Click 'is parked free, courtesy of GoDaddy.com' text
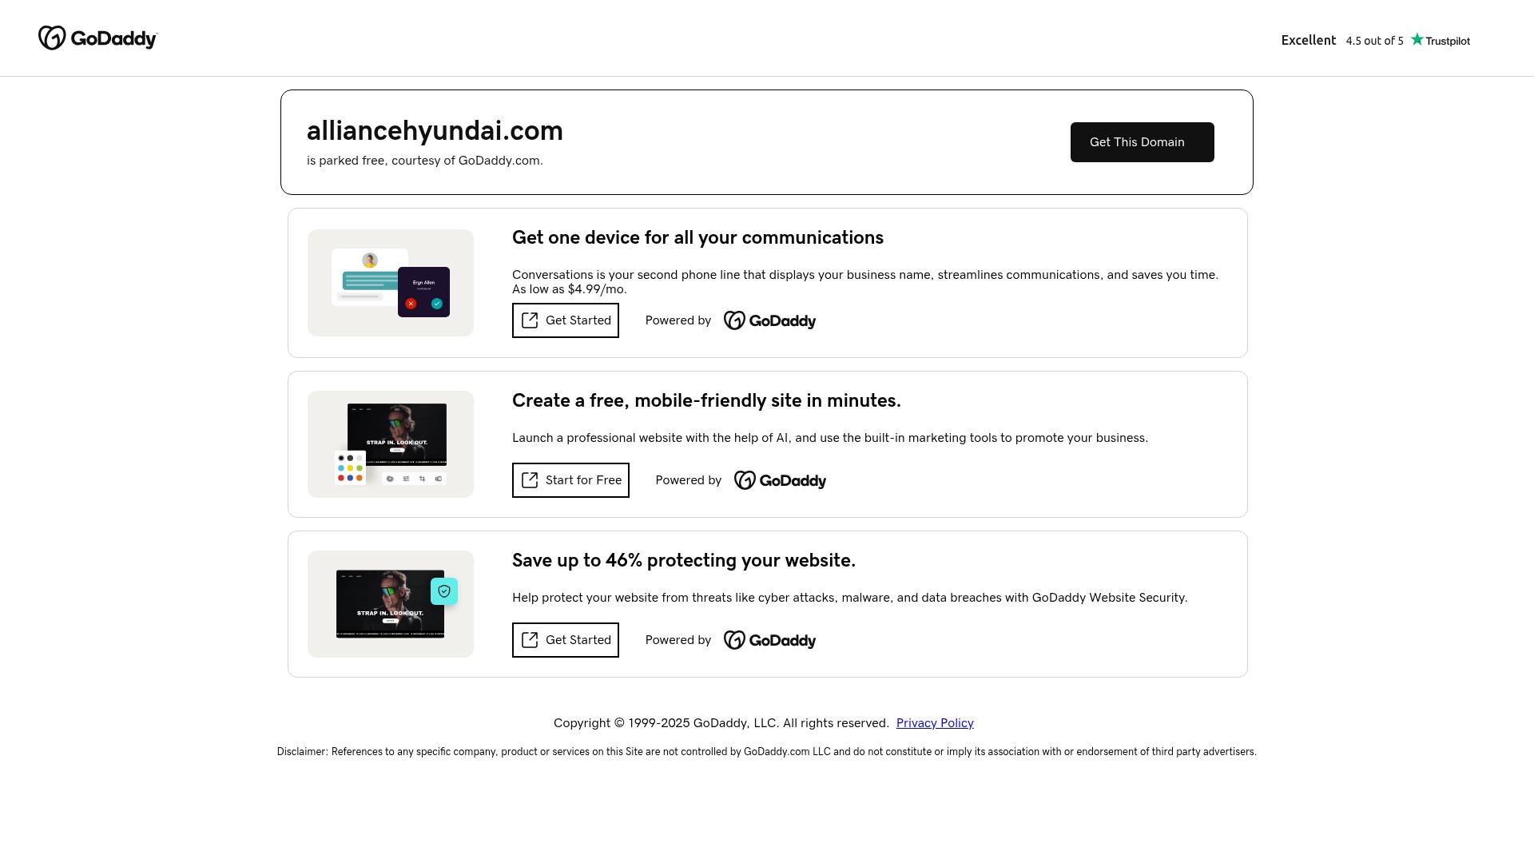Screen dimensions: 1534x863 click(425, 161)
